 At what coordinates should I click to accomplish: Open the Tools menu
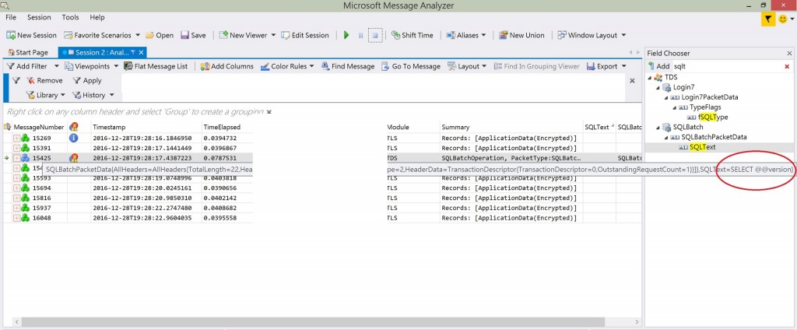(70, 17)
